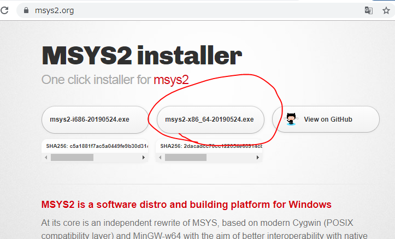Click the i686 SHA256 scrollbar thumb
395x239 pixels.
click(72, 158)
